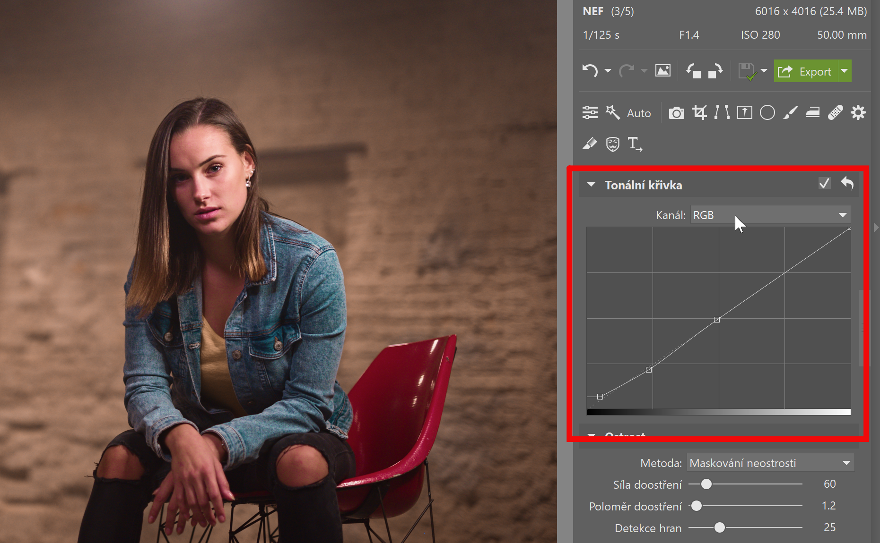Apply Auto enhancement

tap(638, 113)
